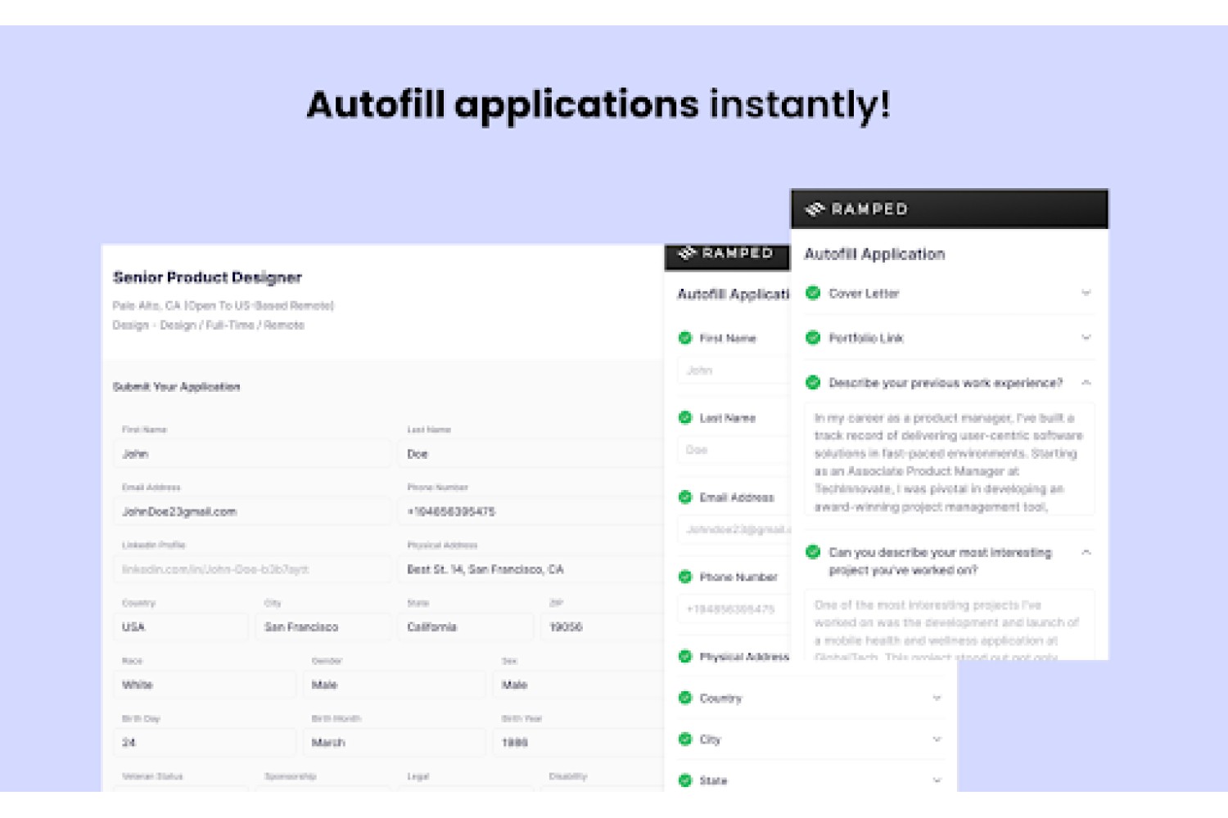Click green check icon next to First Name
The image size is (1228, 818).
[685, 338]
